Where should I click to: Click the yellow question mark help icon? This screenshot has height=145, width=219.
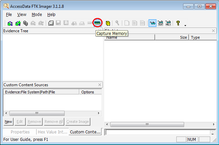tap(178, 23)
